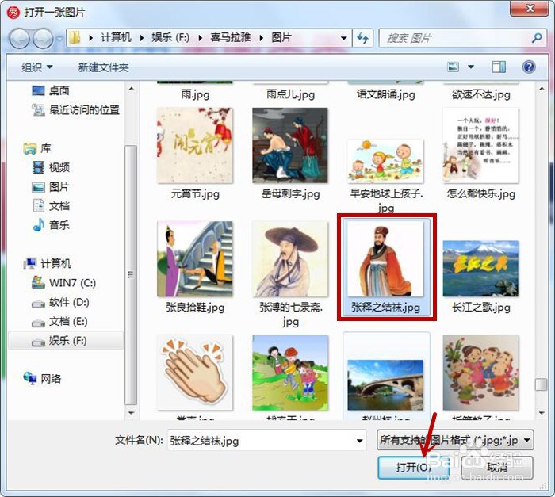
Task: Select thumbnail 元宵节.jpg
Action: [195, 146]
